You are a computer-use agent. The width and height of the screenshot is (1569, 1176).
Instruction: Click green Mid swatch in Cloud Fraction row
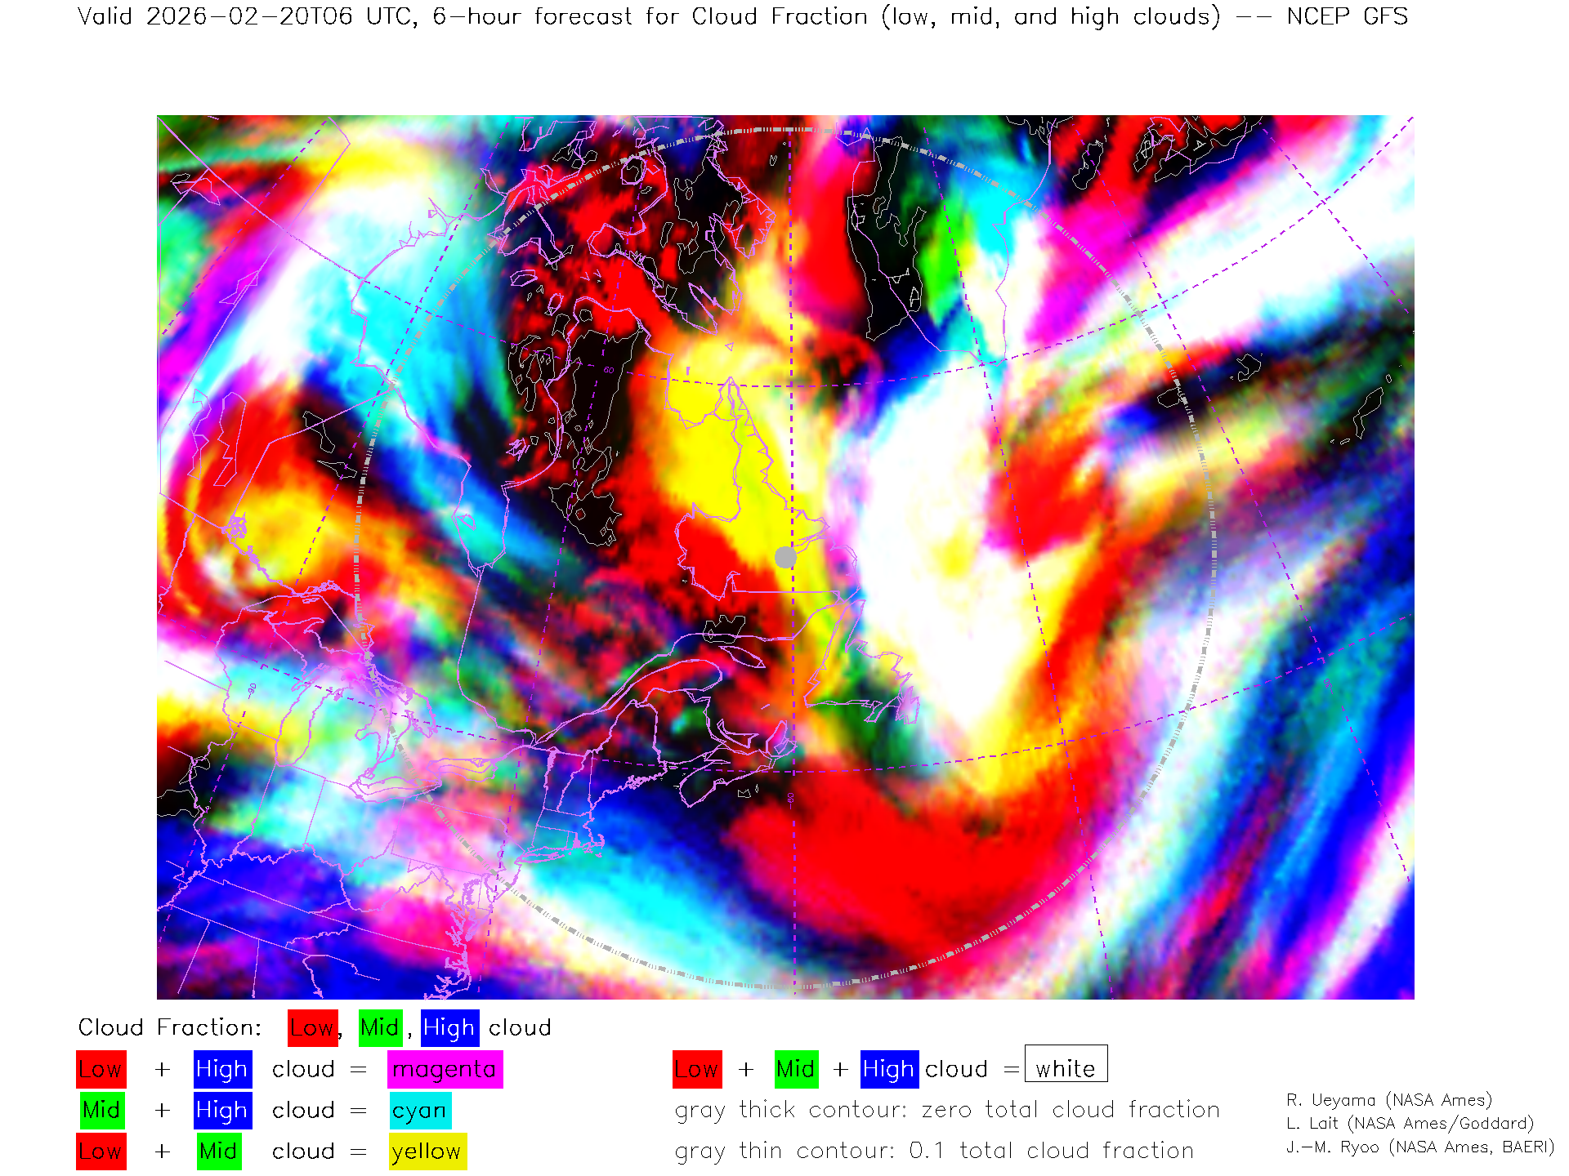coord(380,1027)
